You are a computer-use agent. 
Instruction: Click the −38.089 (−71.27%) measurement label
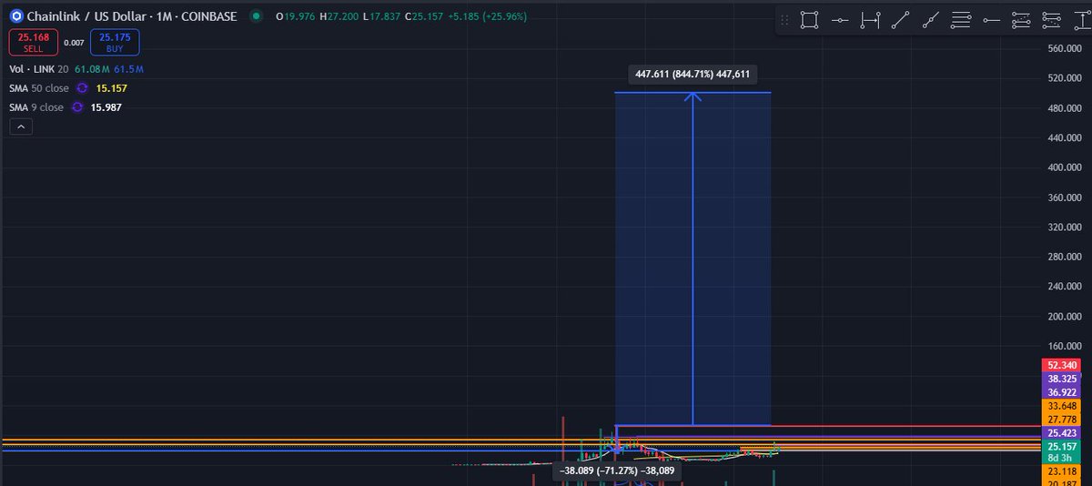tap(617, 471)
